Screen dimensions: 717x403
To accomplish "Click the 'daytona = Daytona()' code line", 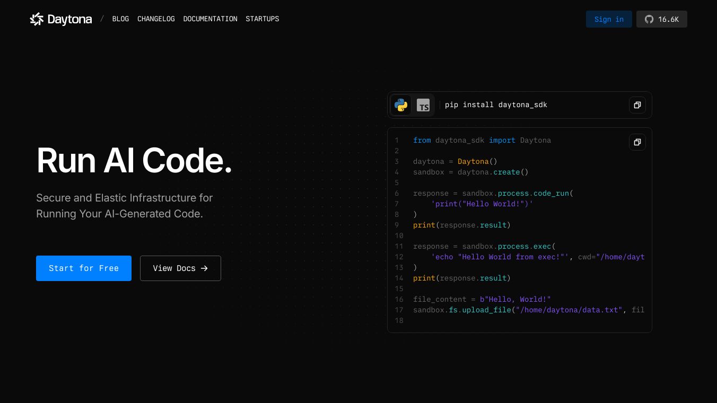I will click(455, 162).
